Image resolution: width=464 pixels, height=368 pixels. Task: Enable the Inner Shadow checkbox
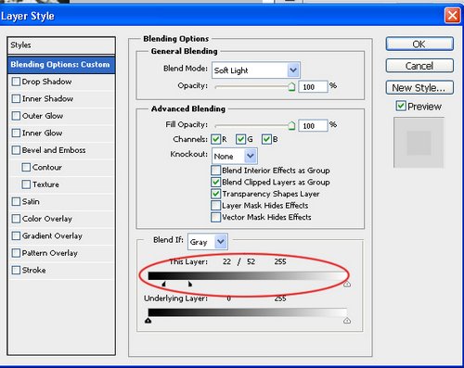point(16,98)
